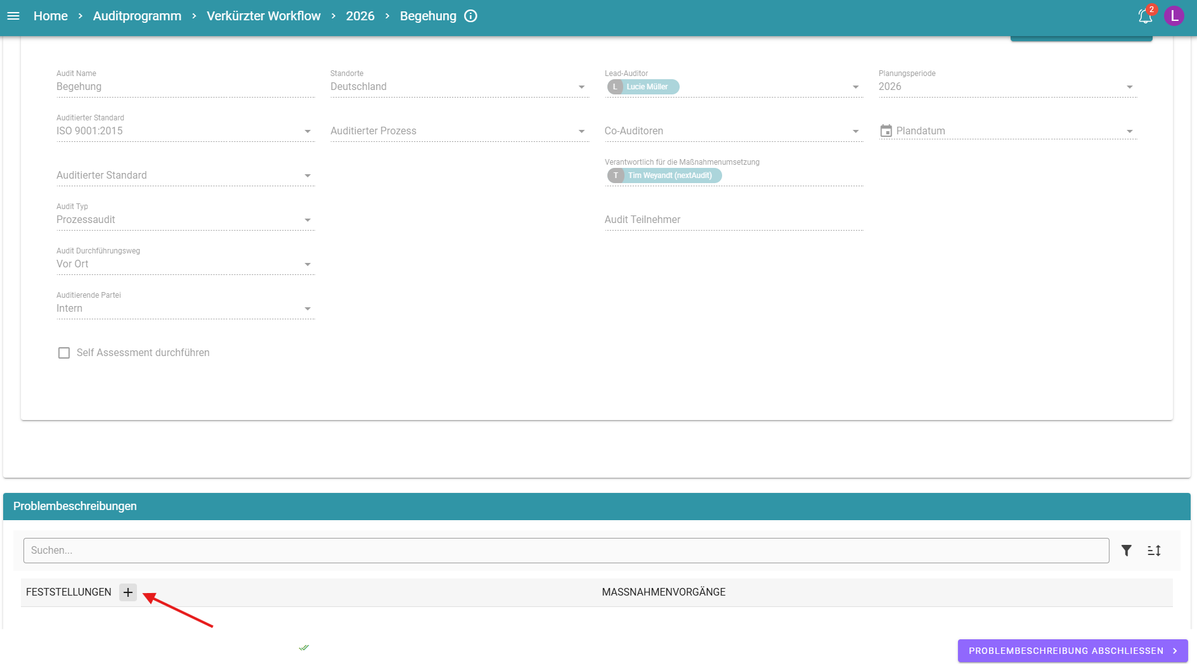The height and width of the screenshot is (664, 1197).
Task: Go to Verkürzter Workflow breadcrumb
Action: (x=264, y=16)
